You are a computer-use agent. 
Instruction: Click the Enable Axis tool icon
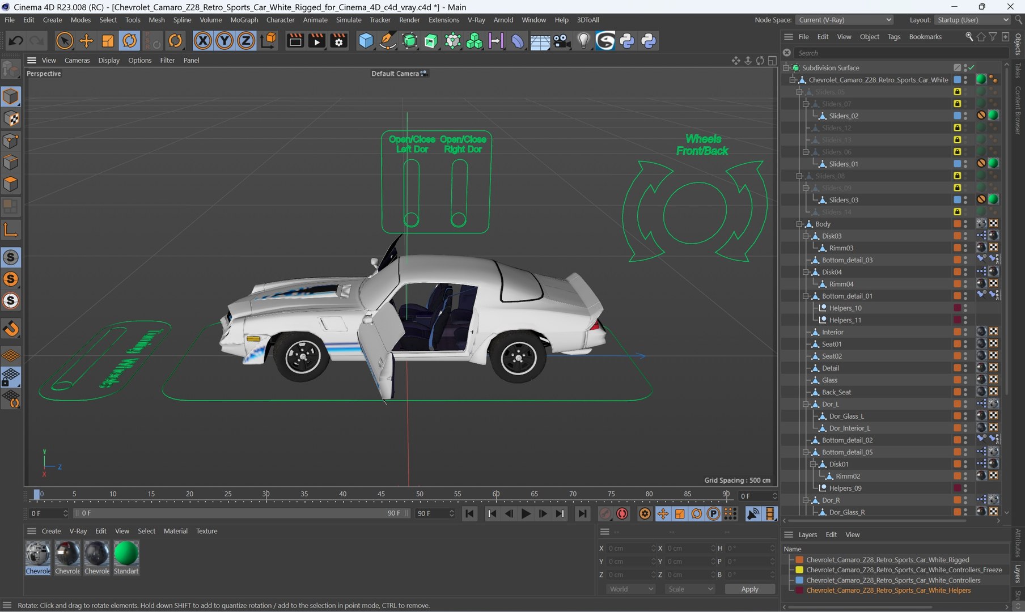coord(11,229)
